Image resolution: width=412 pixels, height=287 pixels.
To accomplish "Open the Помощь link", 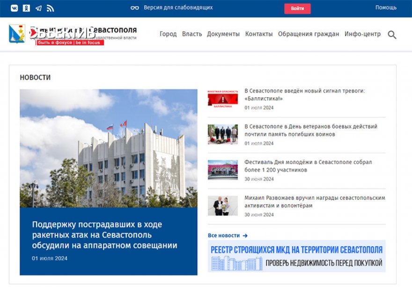I will (386, 7).
